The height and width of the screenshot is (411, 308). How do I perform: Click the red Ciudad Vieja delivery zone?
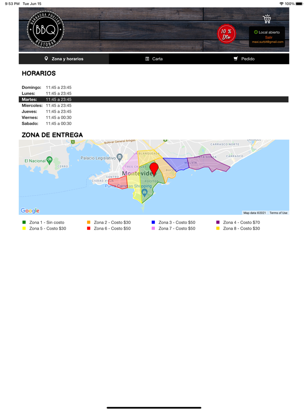[x=118, y=182]
